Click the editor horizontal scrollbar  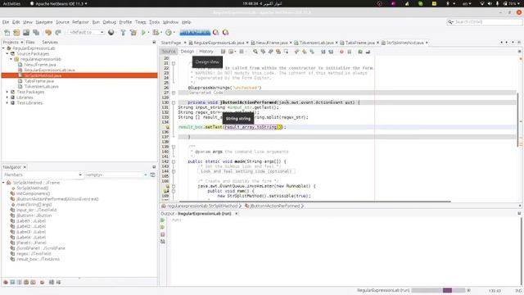coord(314,202)
